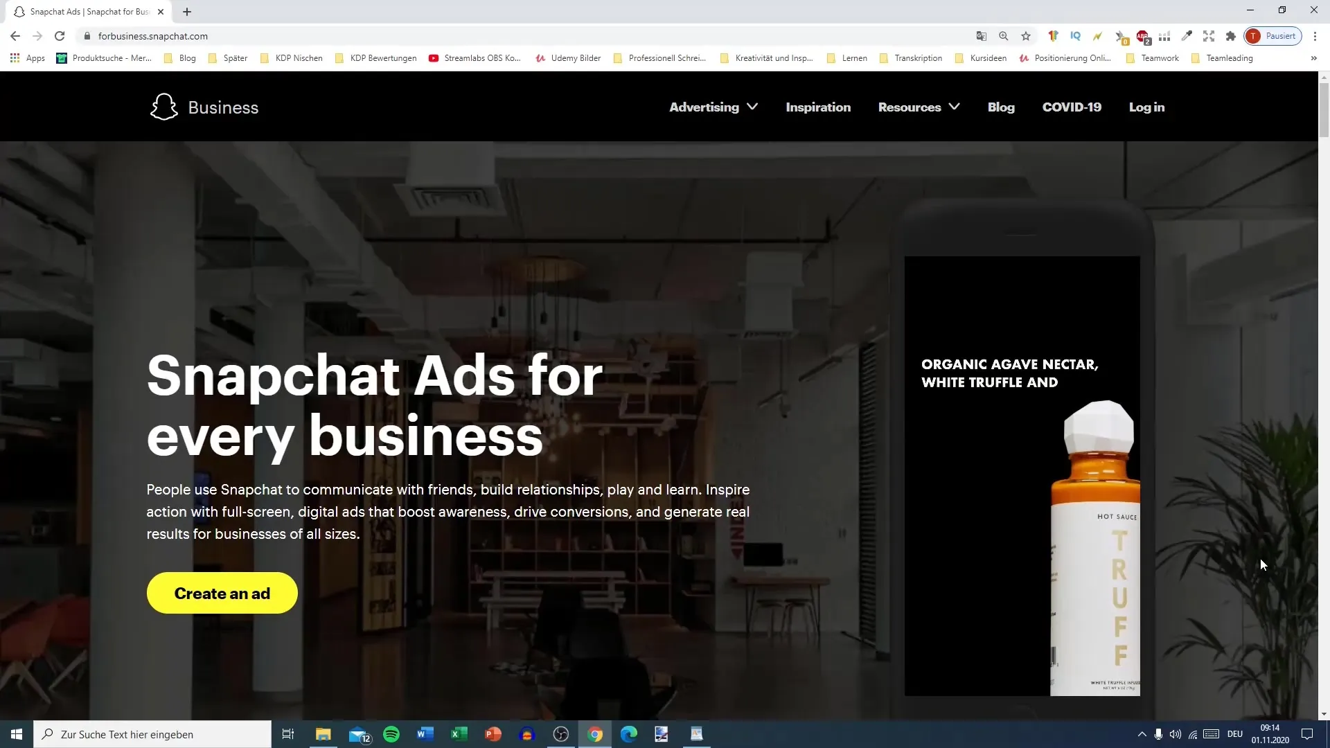The height and width of the screenshot is (748, 1330).
Task: Open the zoom magnifier icon in address bar
Action: pos(1004,36)
